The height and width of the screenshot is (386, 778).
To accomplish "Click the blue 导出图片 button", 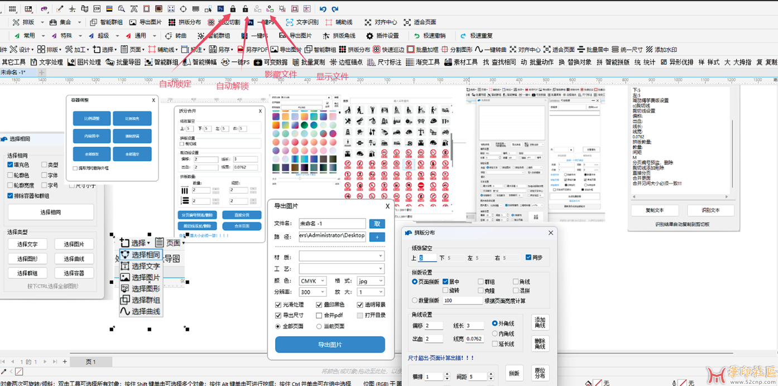I will tap(330, 344).
